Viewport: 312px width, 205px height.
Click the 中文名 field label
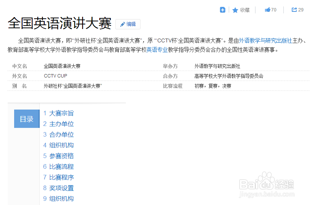tap(19, 66)
